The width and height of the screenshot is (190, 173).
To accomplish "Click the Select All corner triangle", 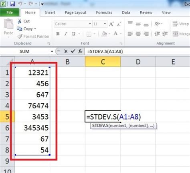I will coord(10,62).
